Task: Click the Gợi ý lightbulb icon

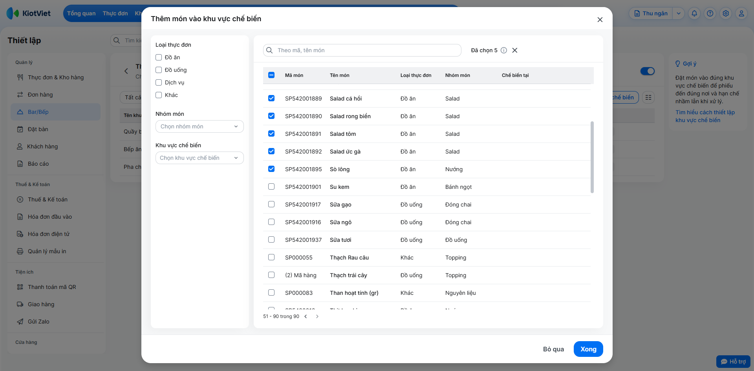Action: coord(677,64)
